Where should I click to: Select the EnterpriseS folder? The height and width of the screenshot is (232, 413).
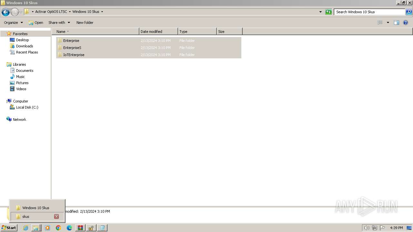coord(149,48)
